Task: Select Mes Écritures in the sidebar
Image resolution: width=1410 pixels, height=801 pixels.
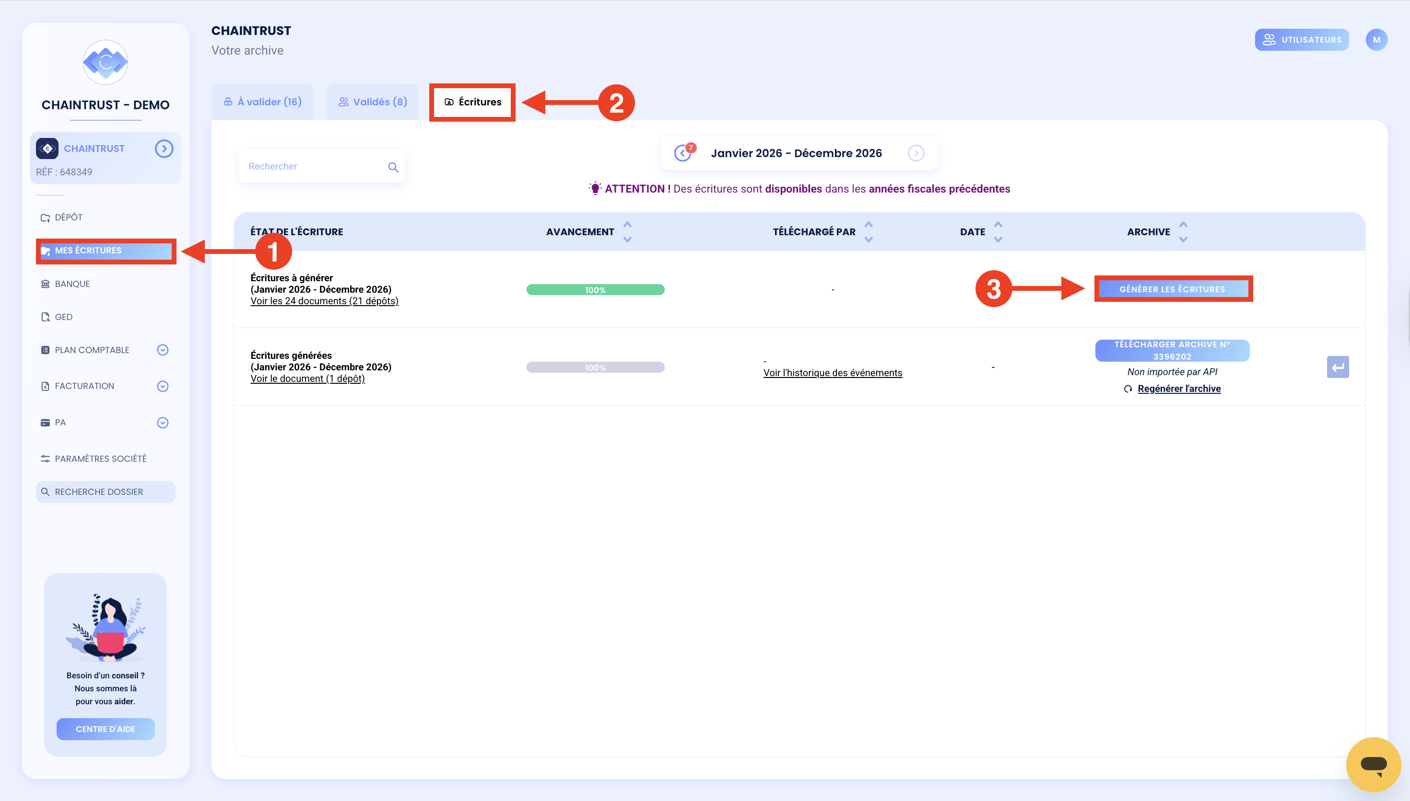Action: [105, 250]
